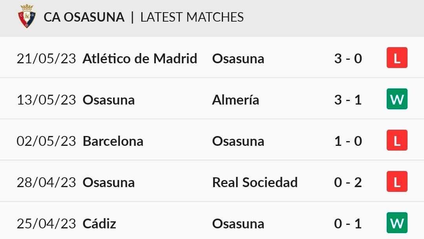424x239 pixels.
Task: Click the green W badge for Almería match
Action: (397, 99)
